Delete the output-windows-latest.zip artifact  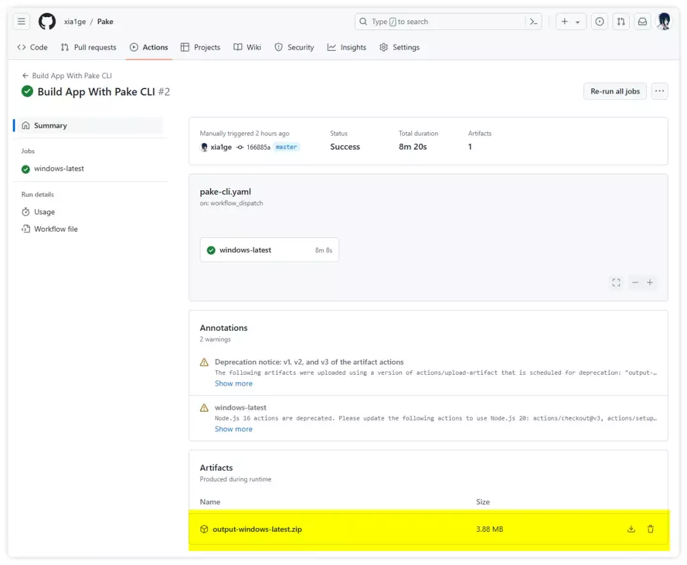click(650, 529)
